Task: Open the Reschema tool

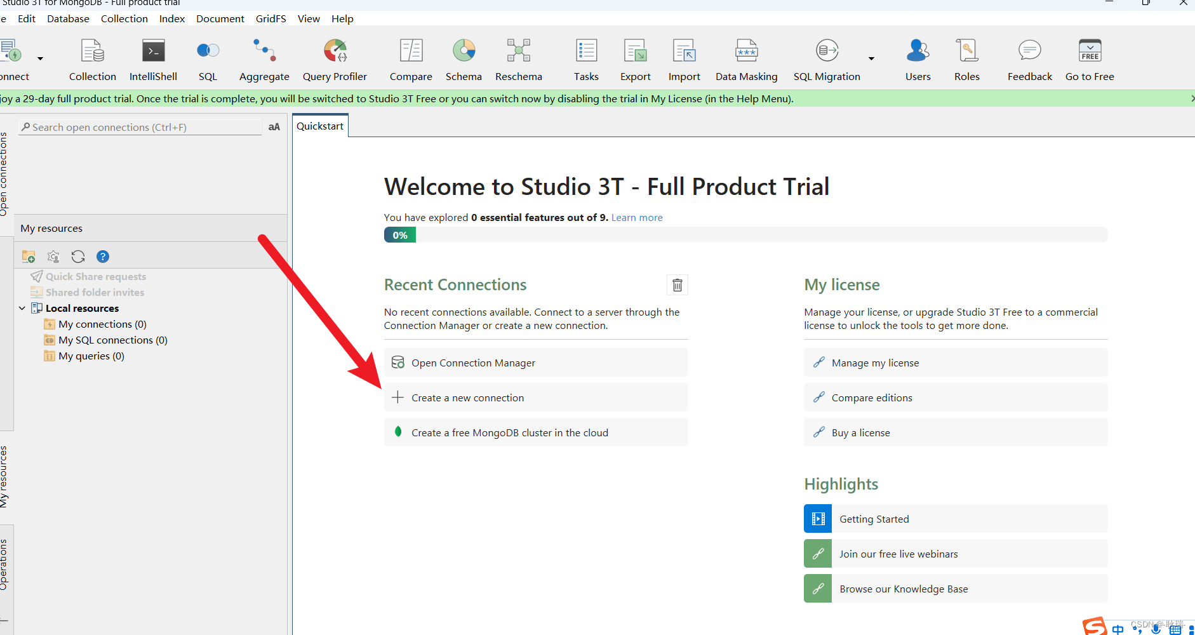Action: click(x=519, y=60)
